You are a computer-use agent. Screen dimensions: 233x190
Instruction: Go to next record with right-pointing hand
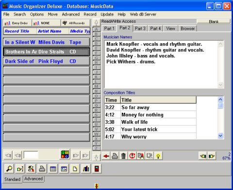212,156
